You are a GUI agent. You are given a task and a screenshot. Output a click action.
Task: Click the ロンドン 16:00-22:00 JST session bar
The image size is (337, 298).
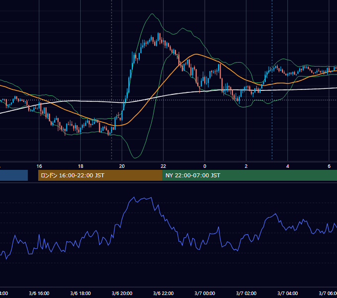[100, 175]
